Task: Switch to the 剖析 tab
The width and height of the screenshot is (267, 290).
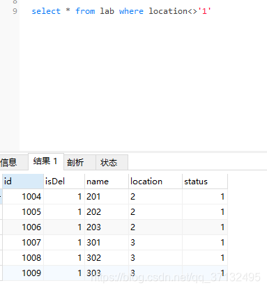Action: coord(79,162)
